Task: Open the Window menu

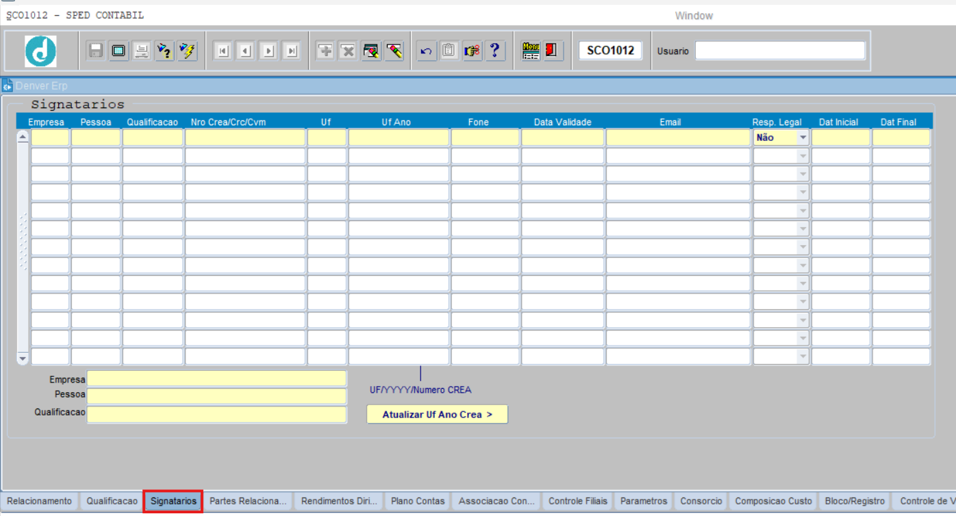Action: (694, 16)
